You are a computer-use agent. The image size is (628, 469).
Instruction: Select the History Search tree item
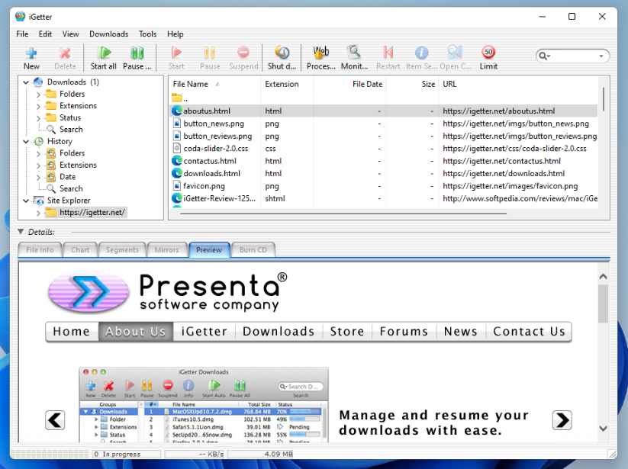coord(71,188)
